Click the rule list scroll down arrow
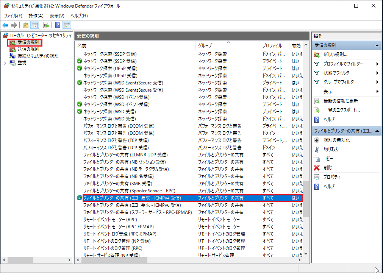The width and height of the screenshot is (383, 273). (306, 254)
